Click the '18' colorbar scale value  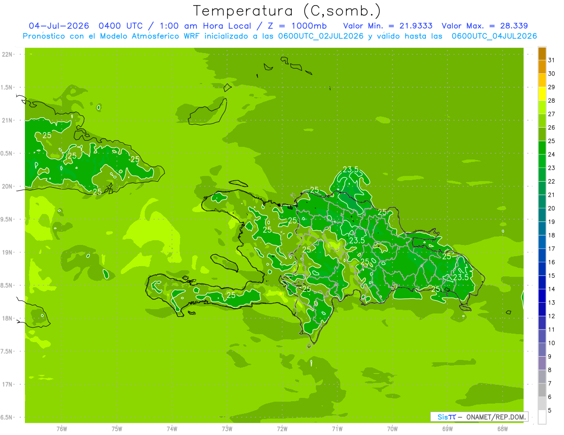552,236
